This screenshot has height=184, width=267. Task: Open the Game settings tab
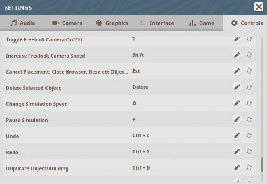pyautogui.click(x=202, y=23)
